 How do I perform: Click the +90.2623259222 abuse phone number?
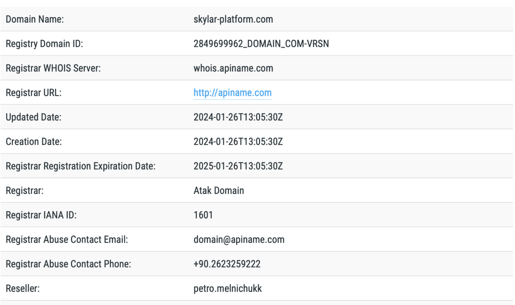coord(227,264)
